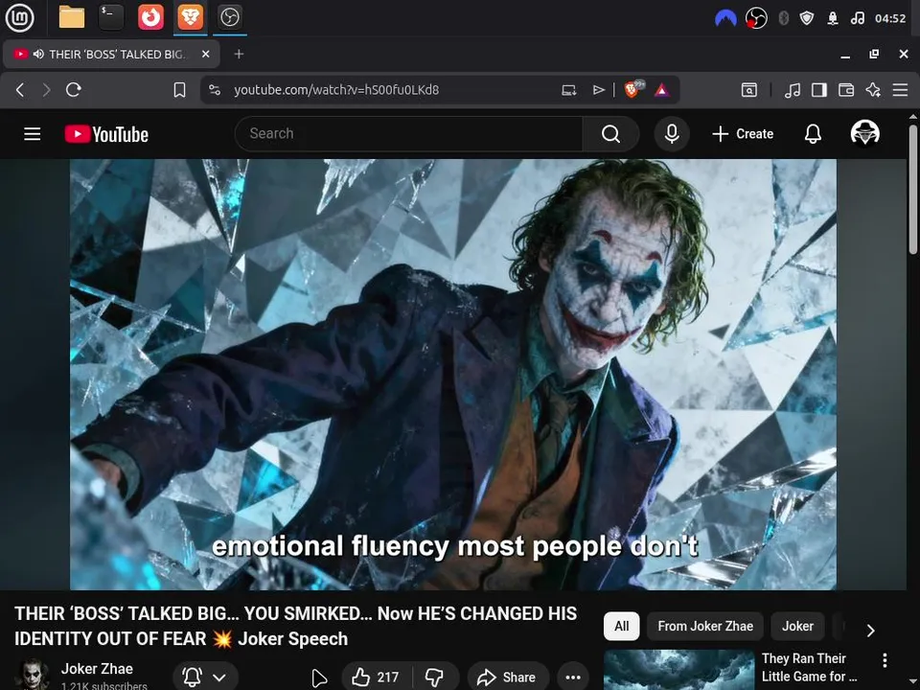The height and width of the screenshot is (690, 920).
Task: Open the YouTube guide hamburger menu
Action: [x=33, y=134]
